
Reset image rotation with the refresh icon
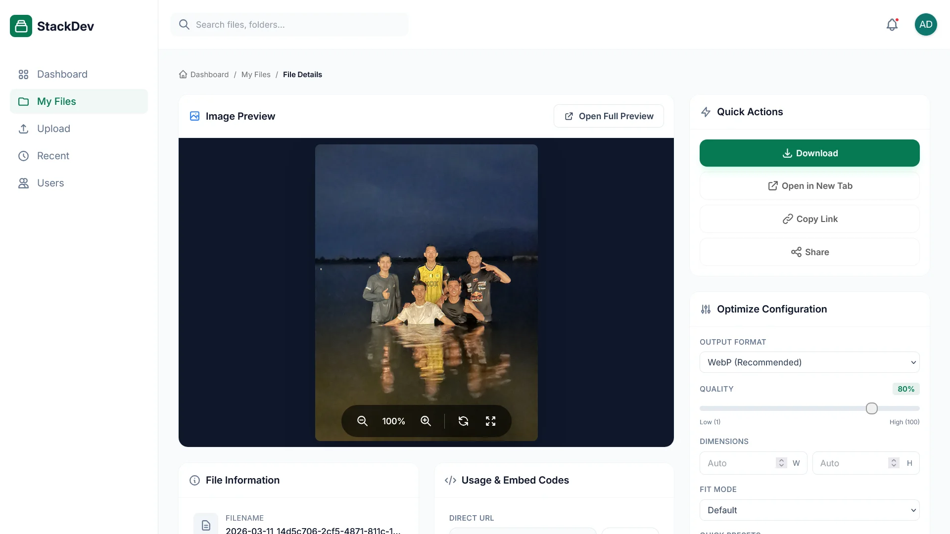click(463, 421)
